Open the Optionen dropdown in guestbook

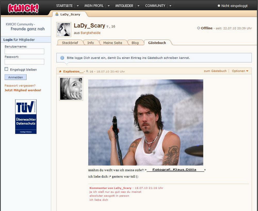[x=240, y=71]
